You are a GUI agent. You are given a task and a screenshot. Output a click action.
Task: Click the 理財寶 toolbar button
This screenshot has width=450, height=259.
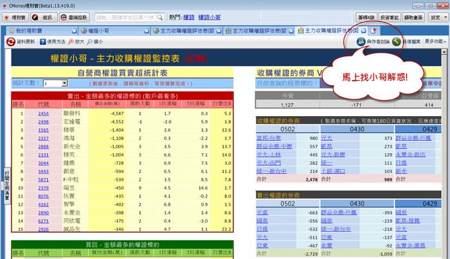click(15, 17)
